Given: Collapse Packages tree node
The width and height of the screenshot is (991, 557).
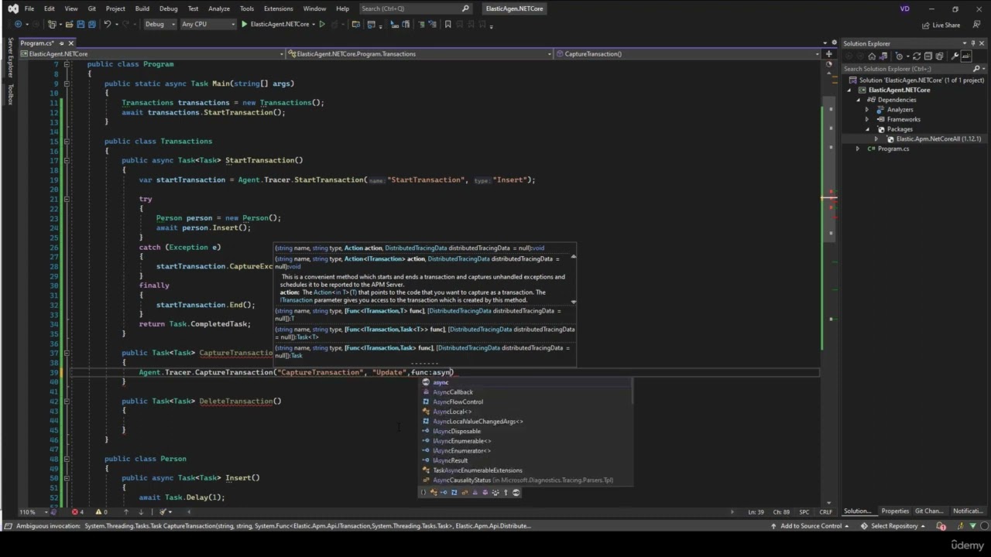Looking at the screenshot, I should (x=867, y=129).
